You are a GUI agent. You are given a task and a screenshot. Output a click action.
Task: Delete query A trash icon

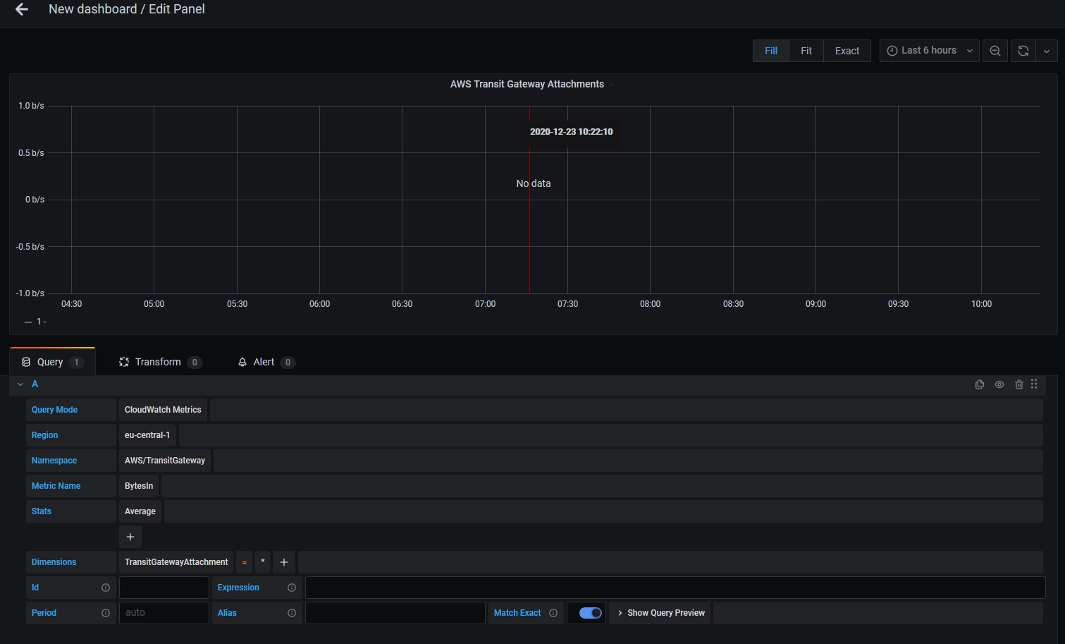1019,384
